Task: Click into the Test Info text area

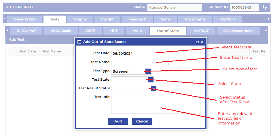Action: click(x=156, y=103)
